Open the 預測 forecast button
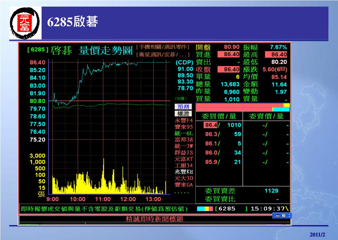 [183, 107]
